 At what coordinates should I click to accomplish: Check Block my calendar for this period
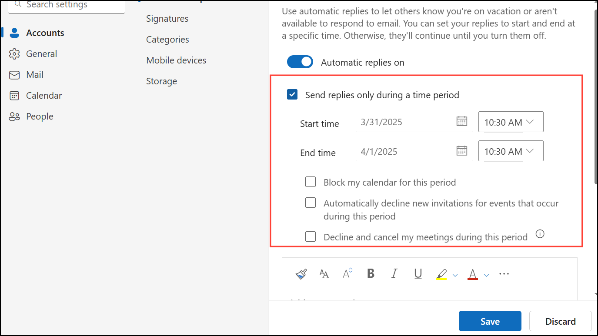click(x=311, y=182)
